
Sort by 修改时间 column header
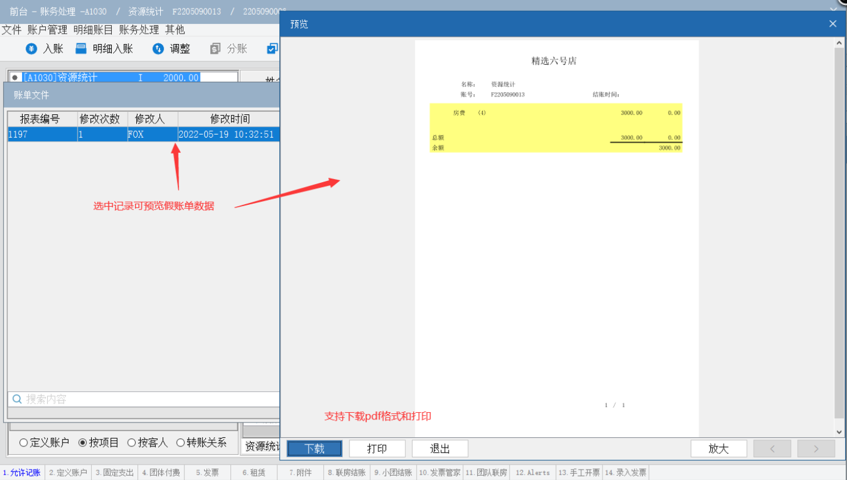click(229, 119)
